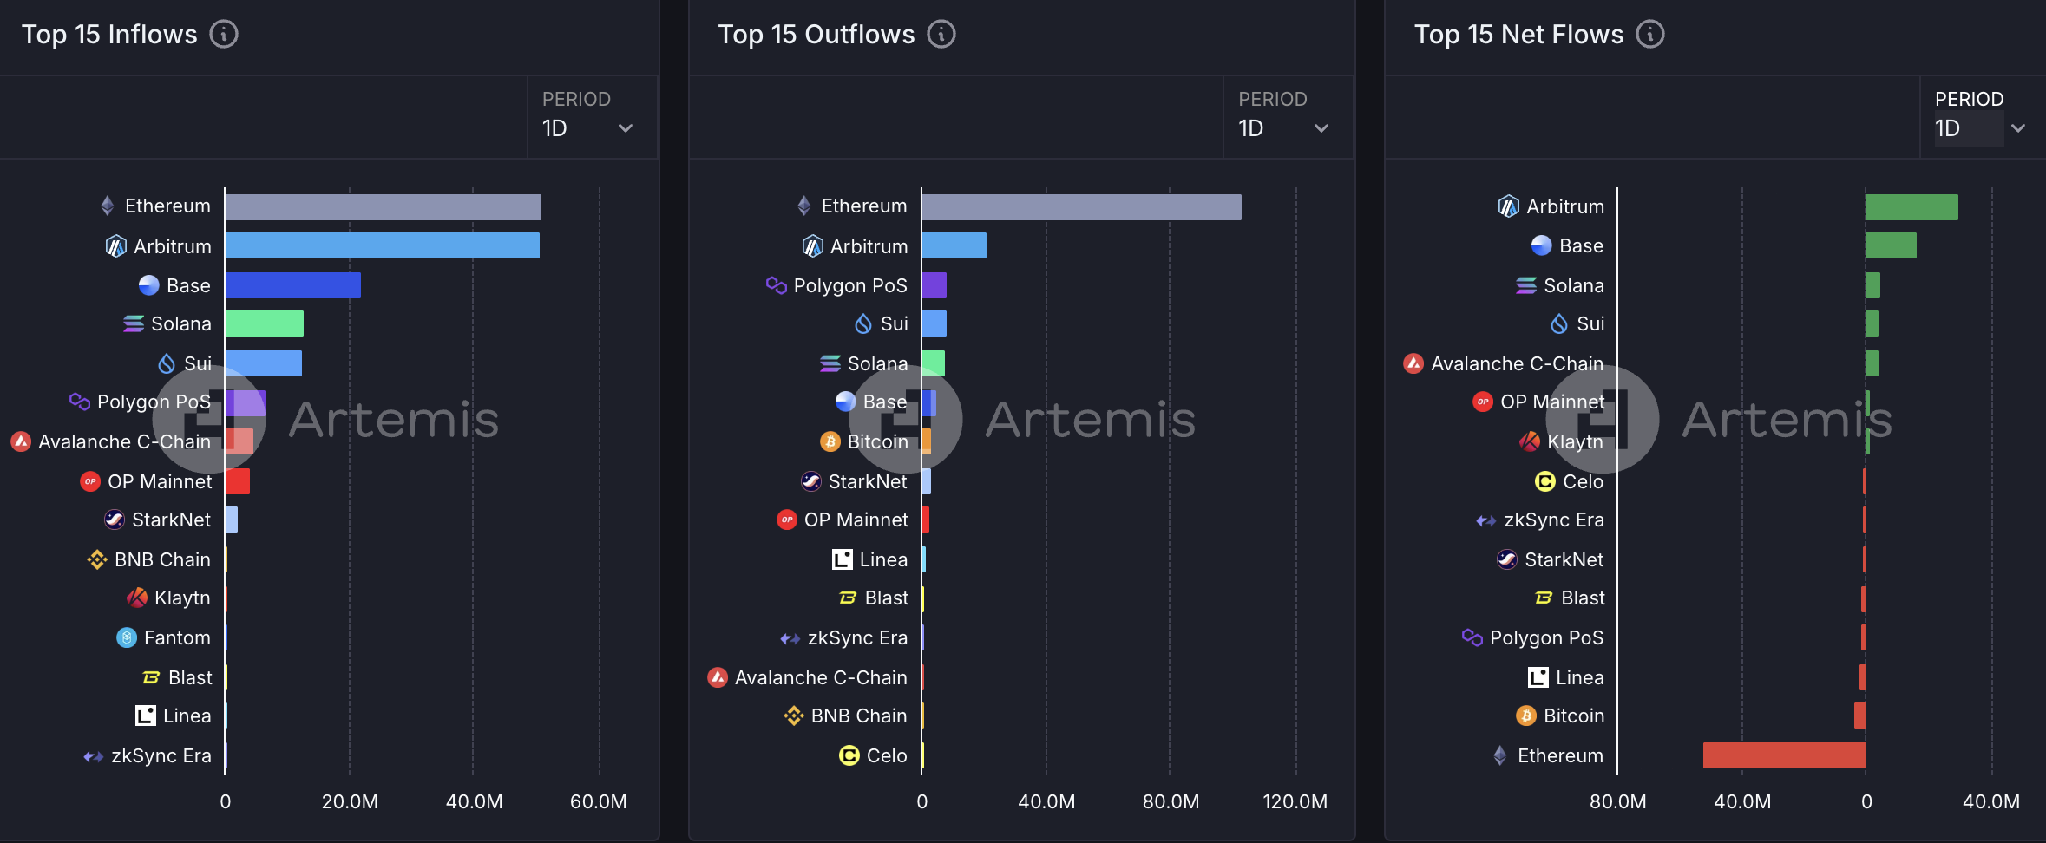The image size is (2046, 843).
Task: Click the 120.0M axis label in the Outflows chart
Action: coord(1295,801)
